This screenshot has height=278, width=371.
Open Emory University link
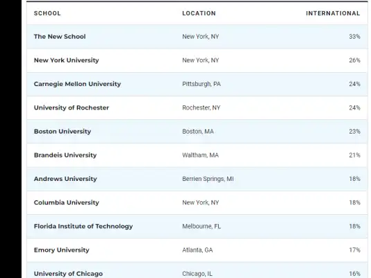(62, 250)
